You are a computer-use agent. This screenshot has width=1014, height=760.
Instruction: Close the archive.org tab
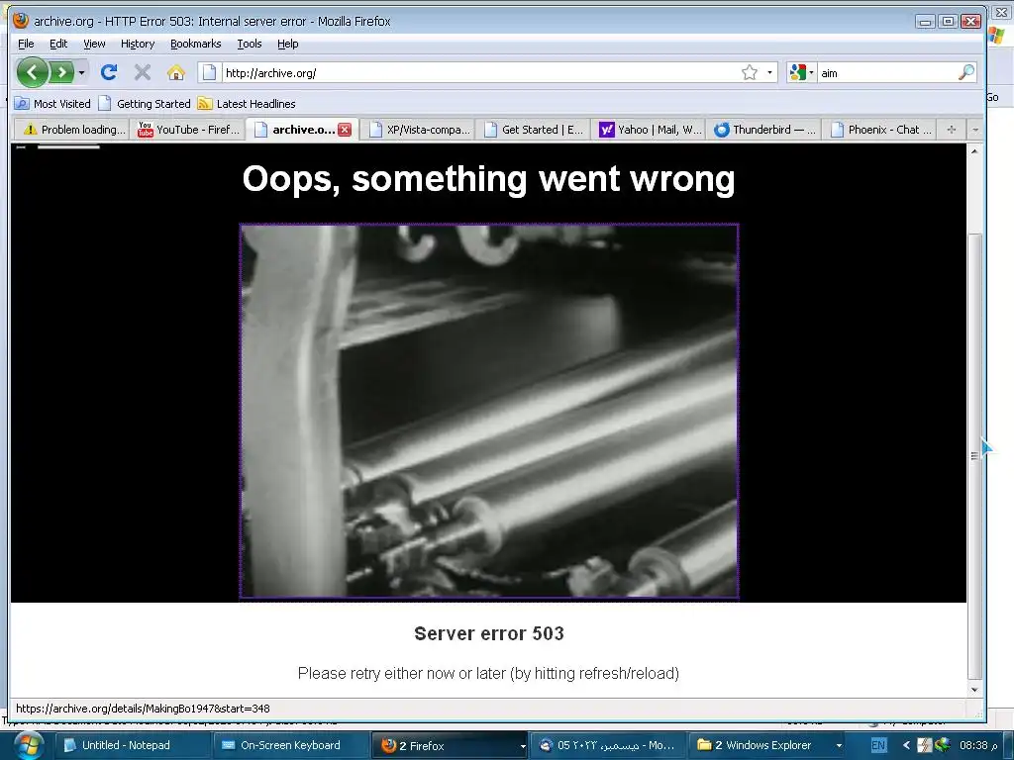(345, 130)
